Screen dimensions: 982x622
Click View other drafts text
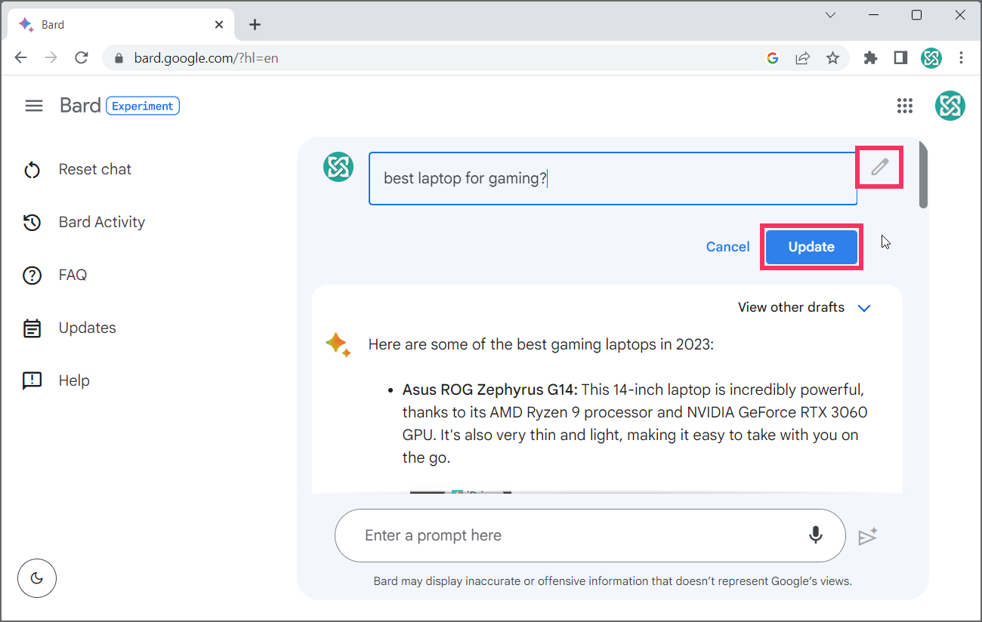coord(791,307)
